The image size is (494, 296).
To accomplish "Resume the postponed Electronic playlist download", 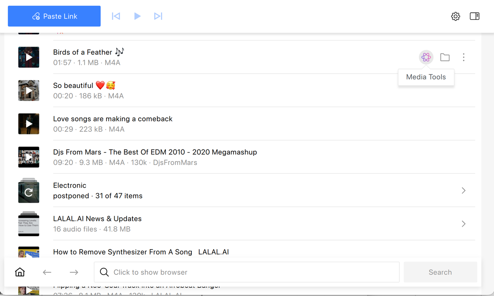I will coord(29,192).
